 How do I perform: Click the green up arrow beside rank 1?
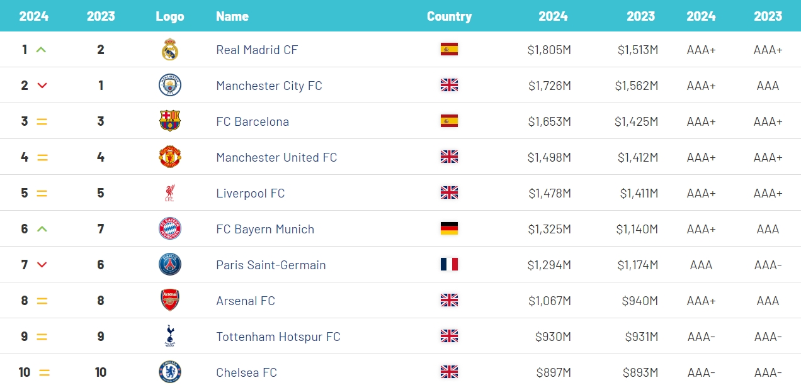[42, 50]
